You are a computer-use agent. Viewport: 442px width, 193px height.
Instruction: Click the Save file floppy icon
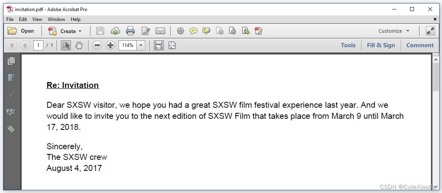click(x=100, y=31)
